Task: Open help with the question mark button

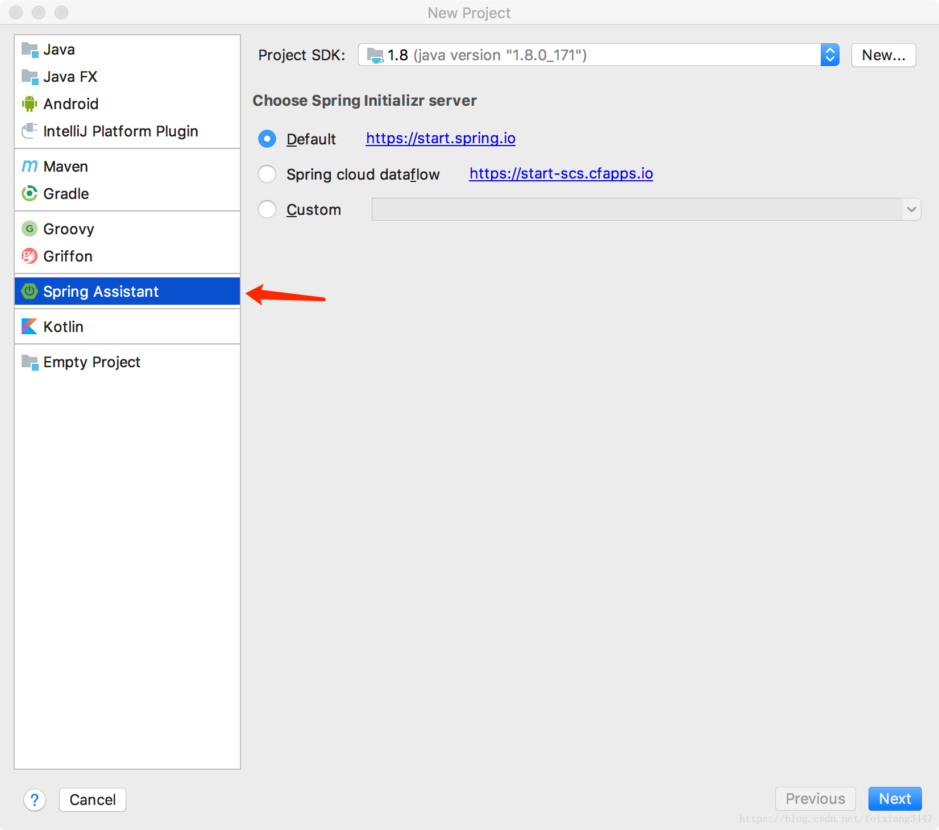Action: pyautogui.click(x=35, y=800)
